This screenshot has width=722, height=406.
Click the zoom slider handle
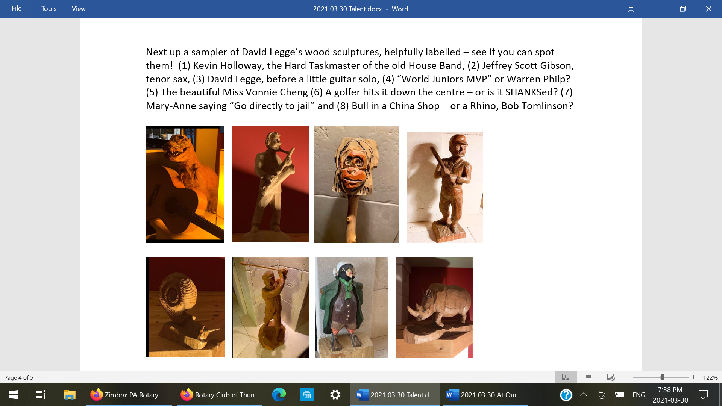662,377
